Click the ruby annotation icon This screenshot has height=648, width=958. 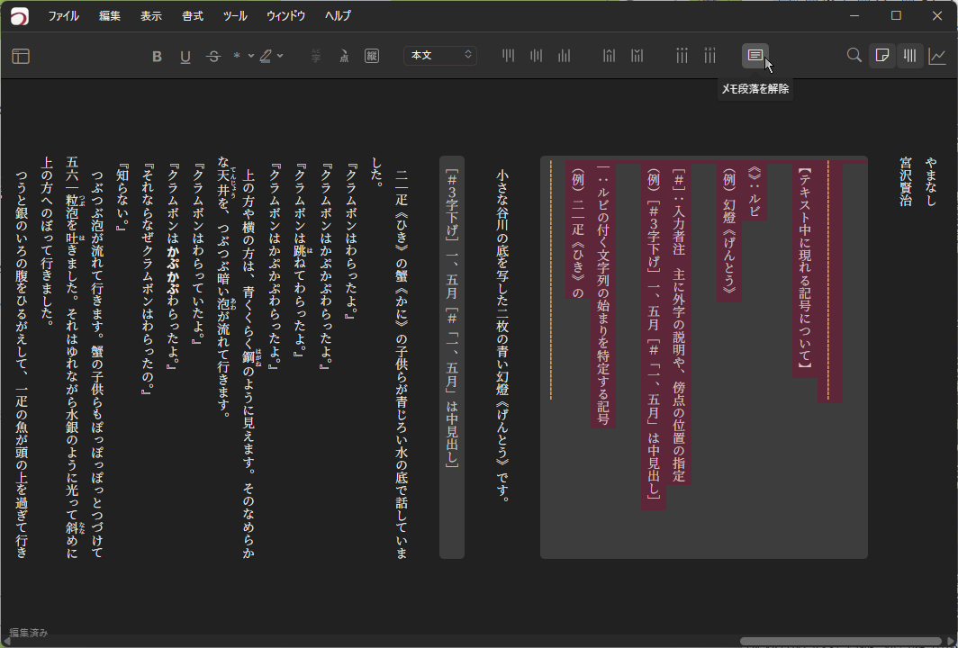[x=316, y=56]
